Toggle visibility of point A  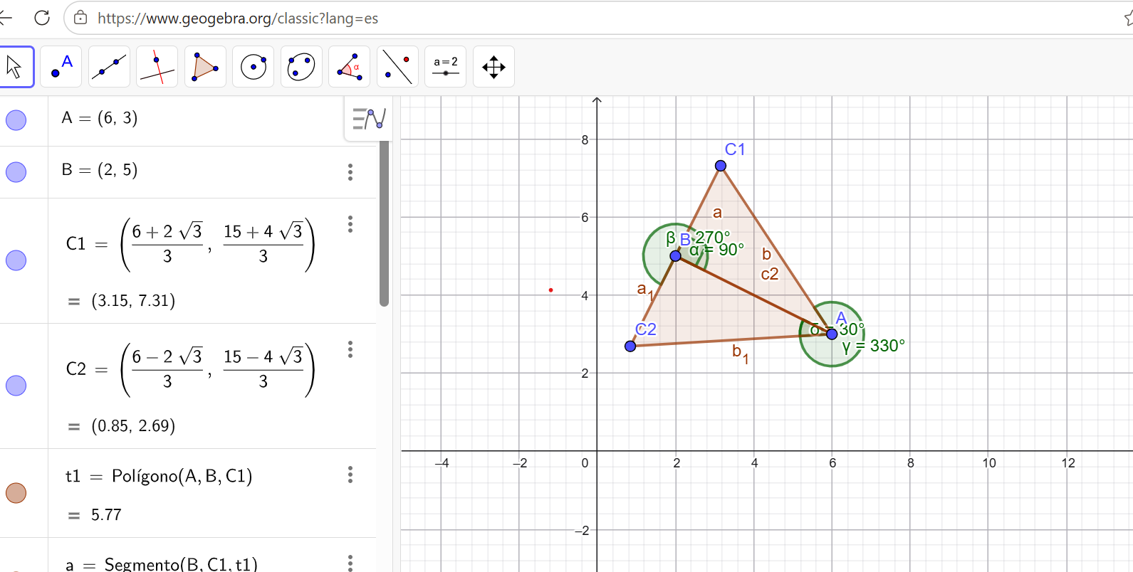point(16,120)
